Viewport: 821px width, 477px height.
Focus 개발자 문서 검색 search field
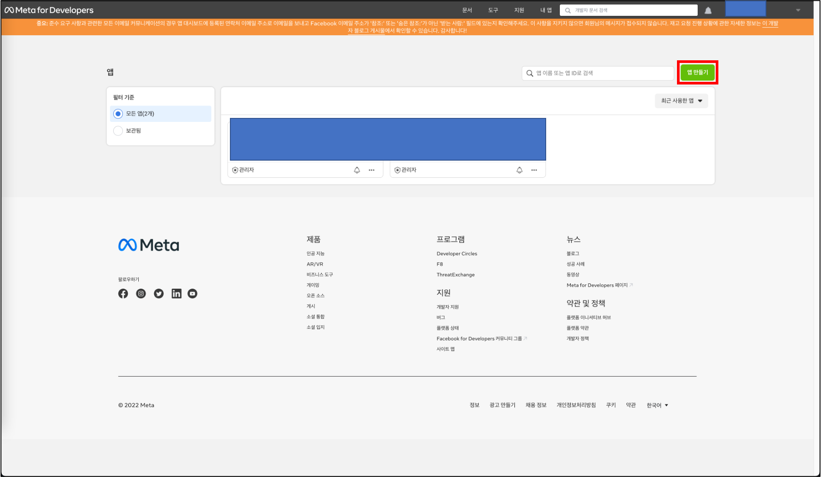click(629, 10)
